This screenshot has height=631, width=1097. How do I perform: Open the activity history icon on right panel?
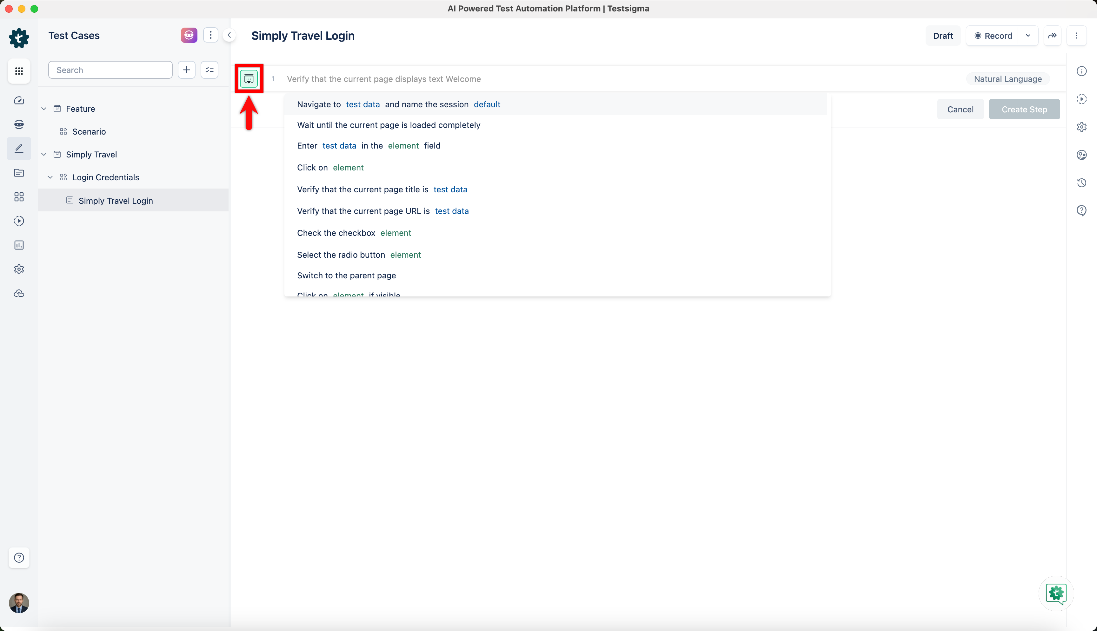tap(1081, 183)
